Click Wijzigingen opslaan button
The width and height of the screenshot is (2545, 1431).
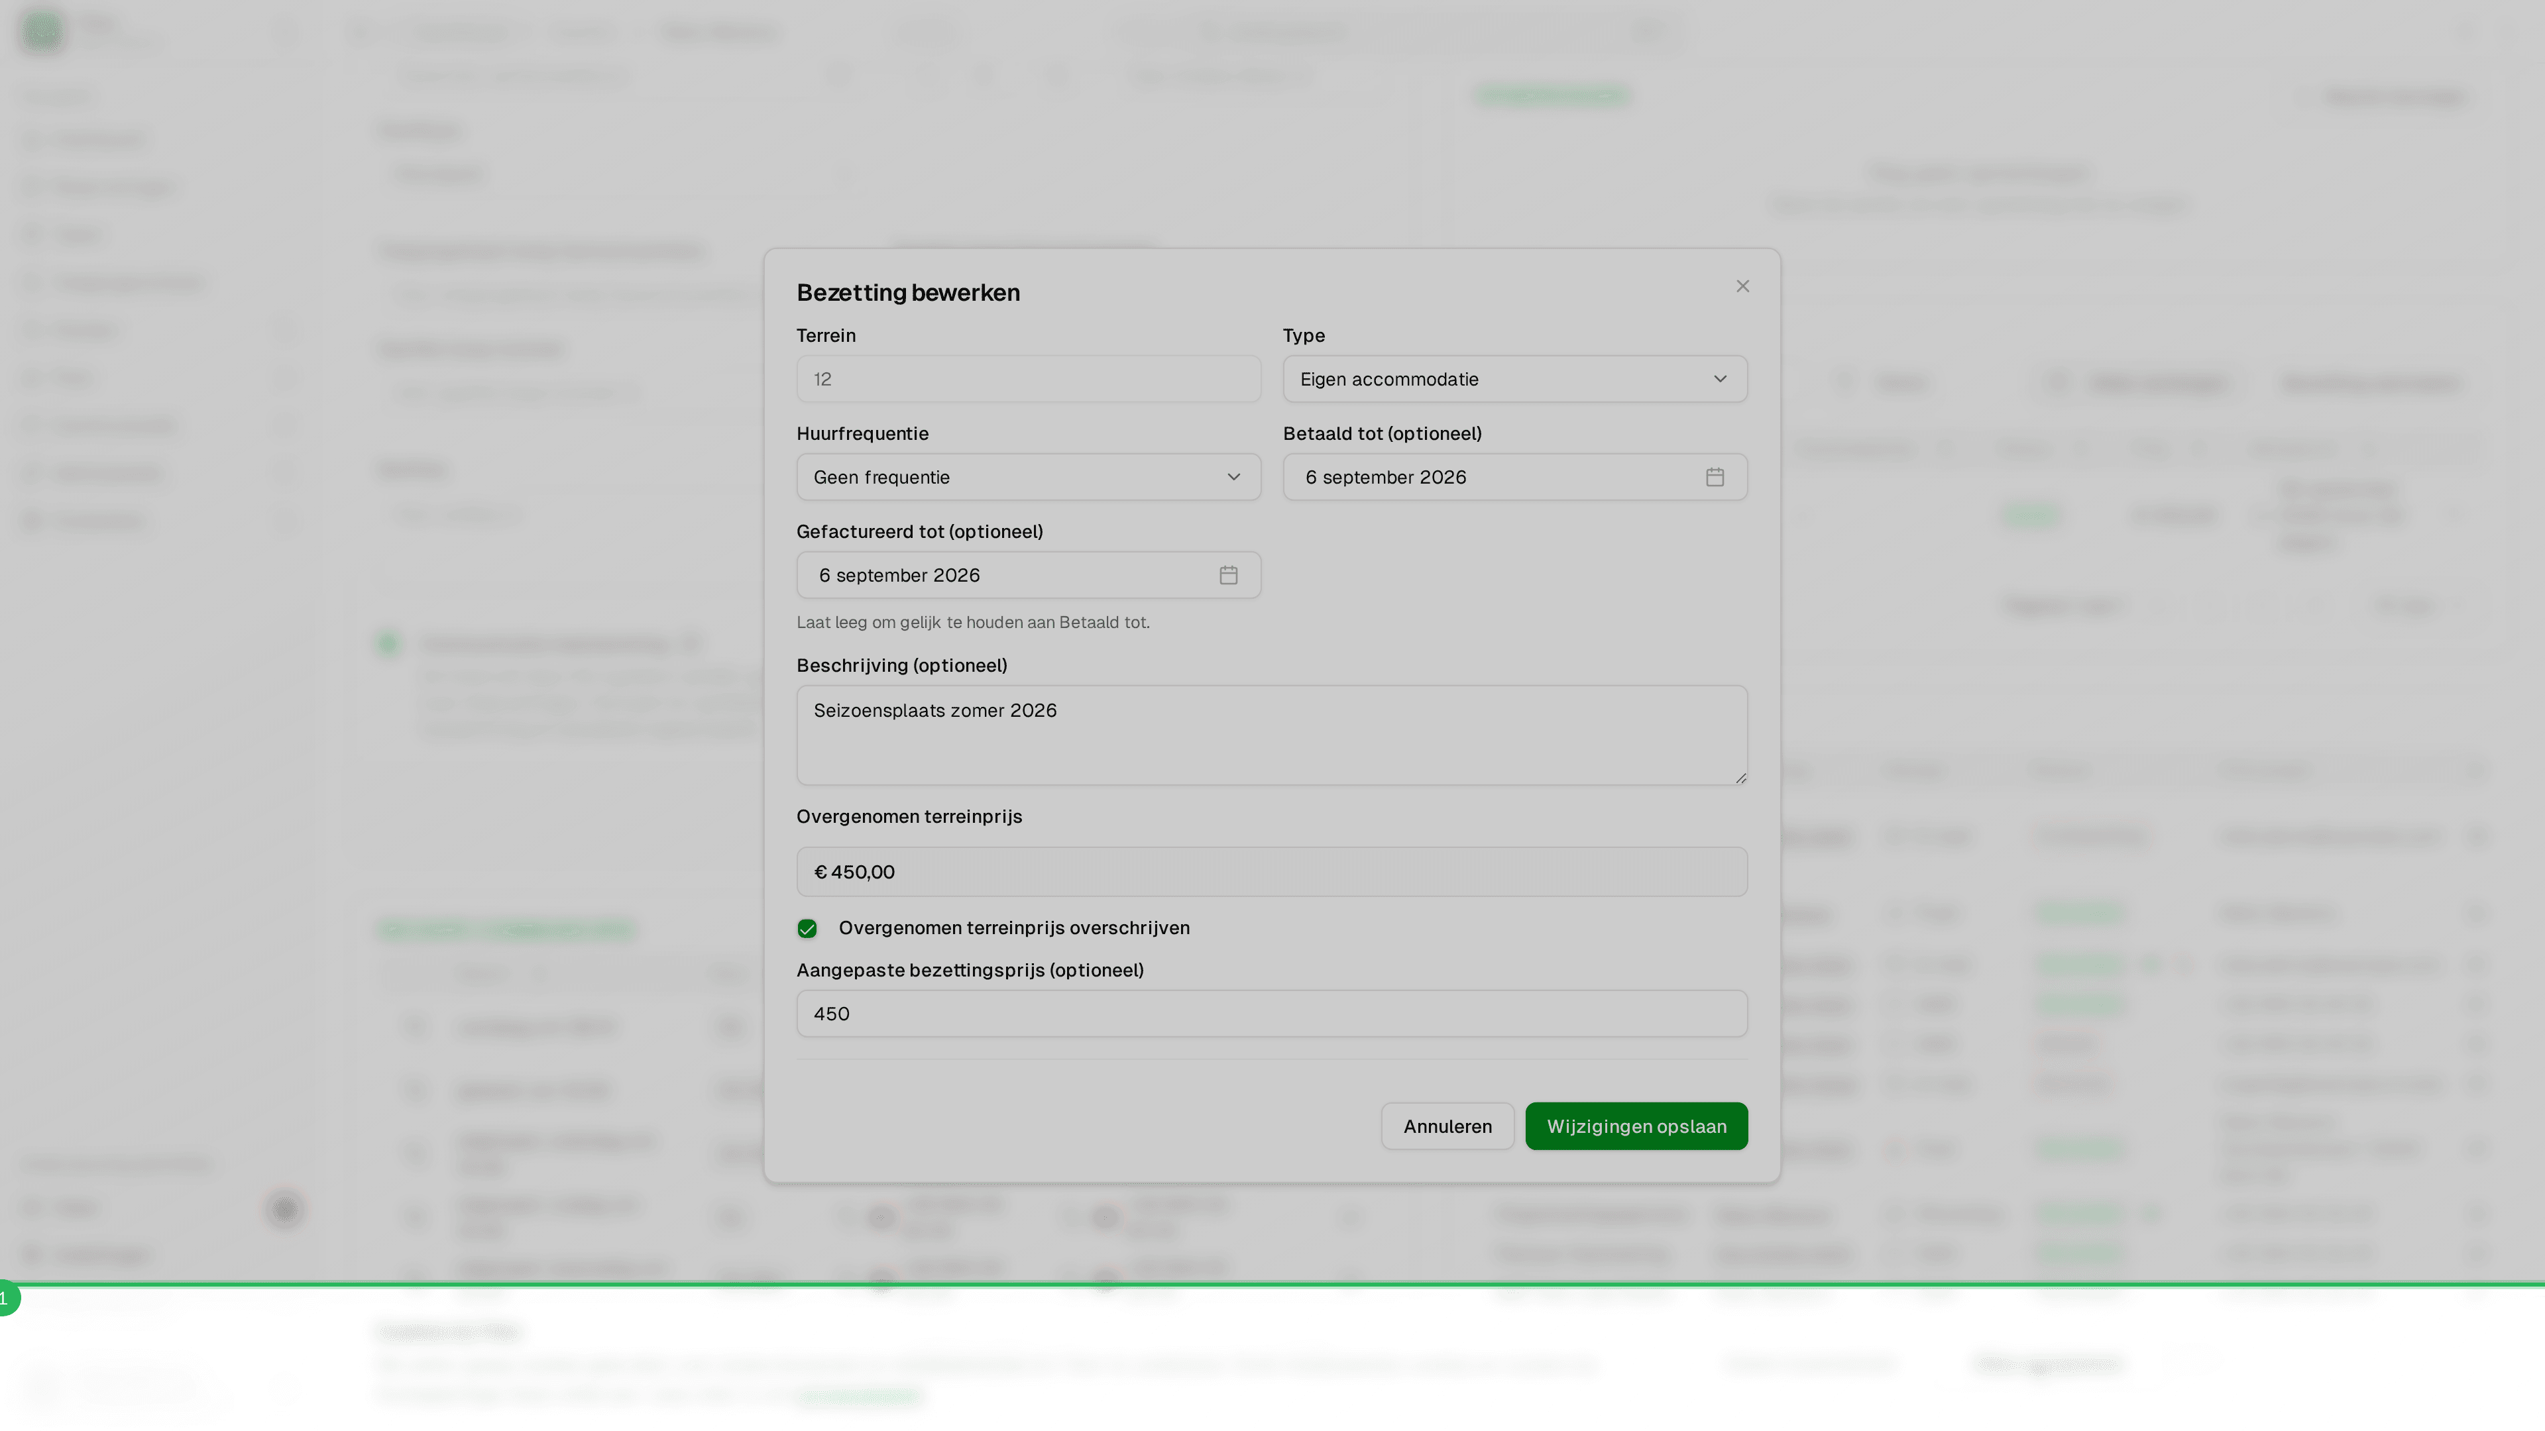1636,1126
